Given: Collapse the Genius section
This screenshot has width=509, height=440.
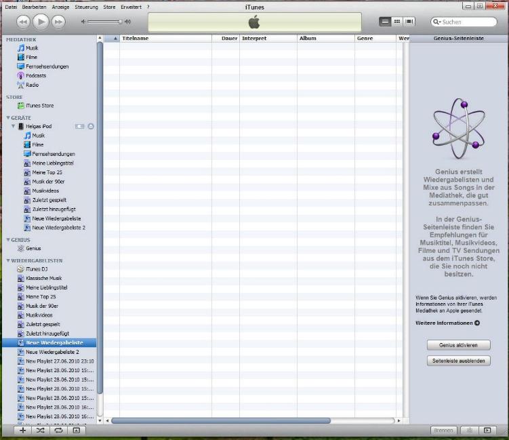Looking at the screenshot, I should pos(8,239).
